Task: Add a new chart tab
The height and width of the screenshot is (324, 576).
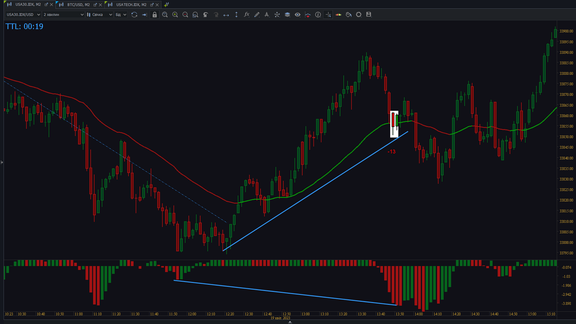Action: pos(166,4)
